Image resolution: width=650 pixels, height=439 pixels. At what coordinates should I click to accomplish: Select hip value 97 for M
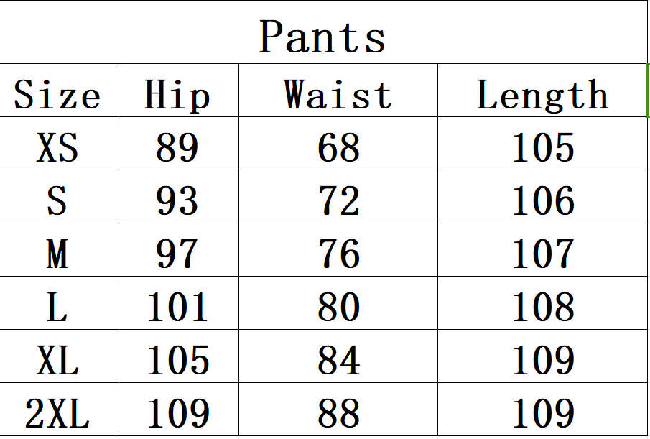click(x=177, y=254)
